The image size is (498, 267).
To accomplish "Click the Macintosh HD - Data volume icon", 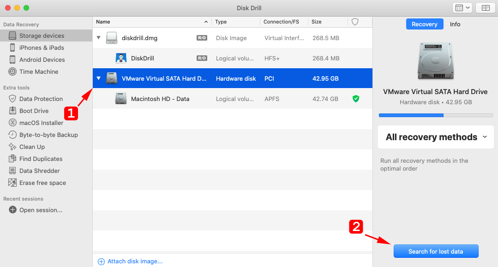I will point(120,99).
